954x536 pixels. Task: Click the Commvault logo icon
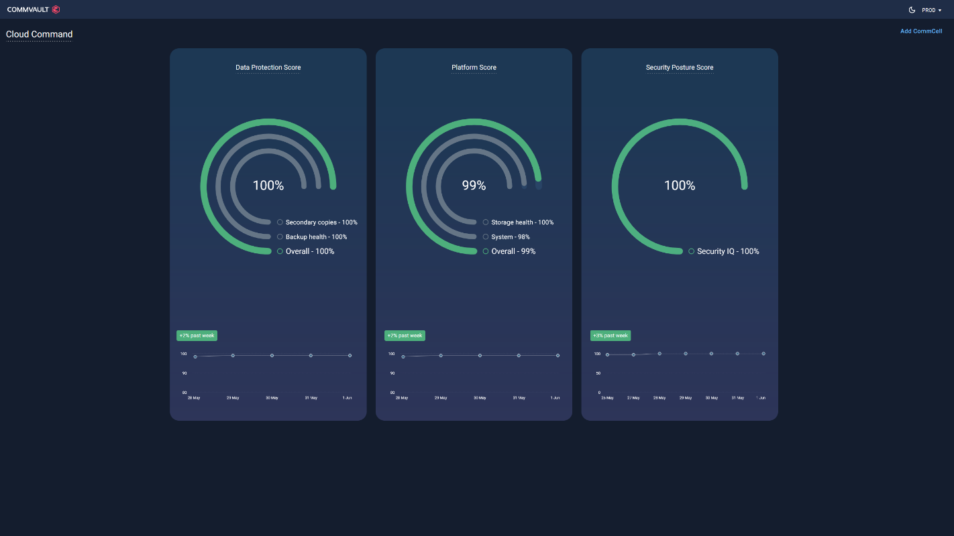[56, 9]
